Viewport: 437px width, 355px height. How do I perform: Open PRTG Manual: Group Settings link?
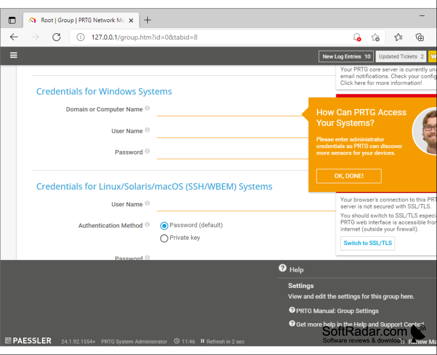pos(337,311)
